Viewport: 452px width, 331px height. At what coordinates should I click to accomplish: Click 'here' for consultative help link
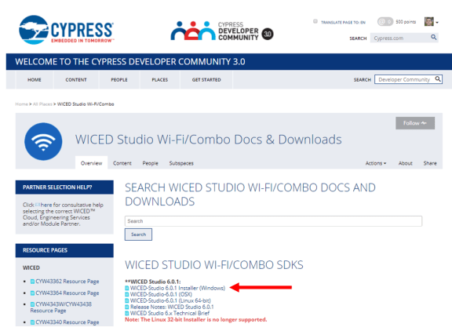point(46,205)
